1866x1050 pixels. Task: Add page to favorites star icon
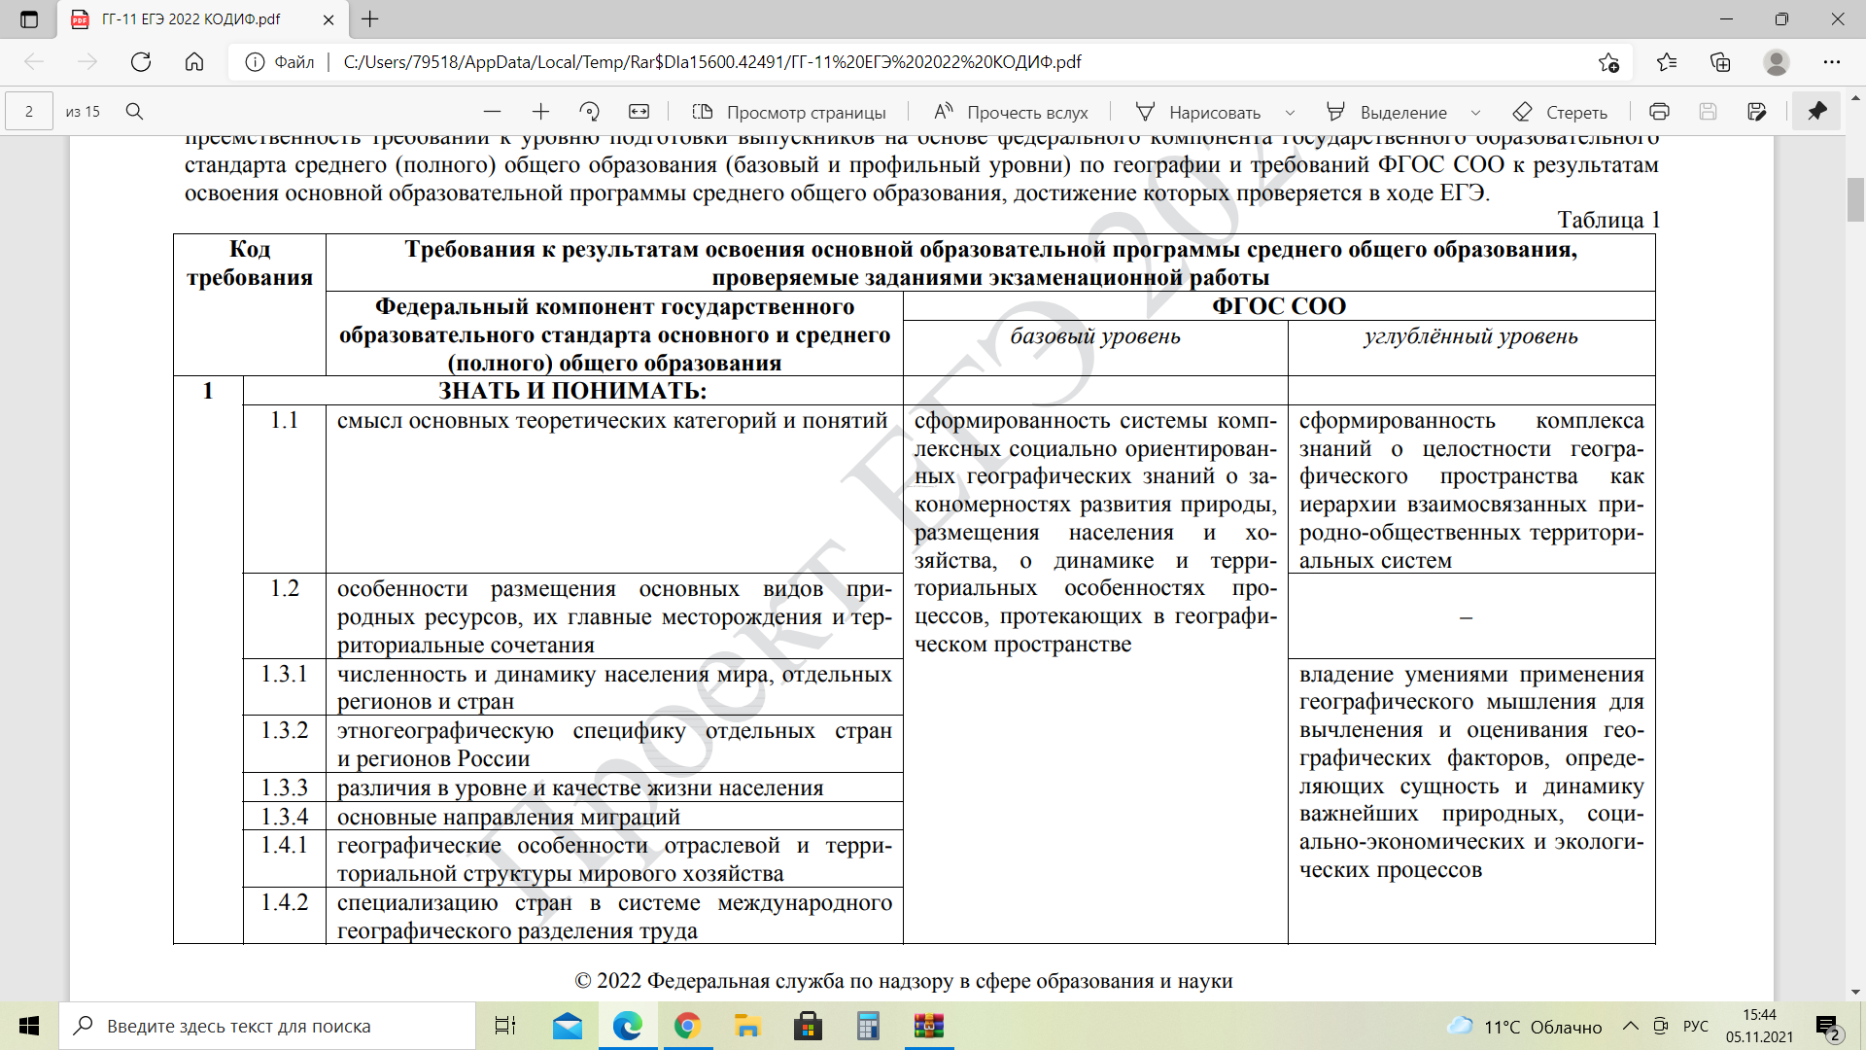[x=1608, y=62]
